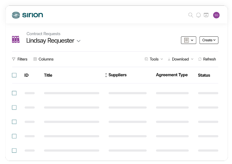Click the Agreement Type column header
The width and height of the screenshot is (232, 164).
pyautogui.click(x=172, y=75)
